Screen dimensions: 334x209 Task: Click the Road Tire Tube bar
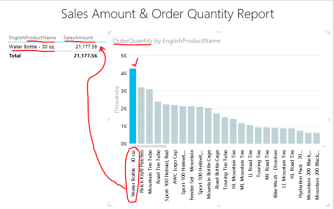coord(158,122)
